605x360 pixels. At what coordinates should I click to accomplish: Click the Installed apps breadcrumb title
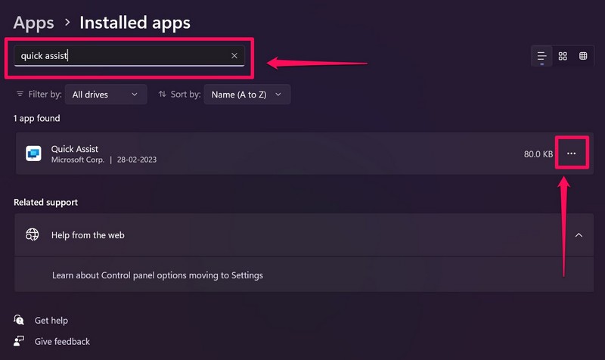coord(135,23)
